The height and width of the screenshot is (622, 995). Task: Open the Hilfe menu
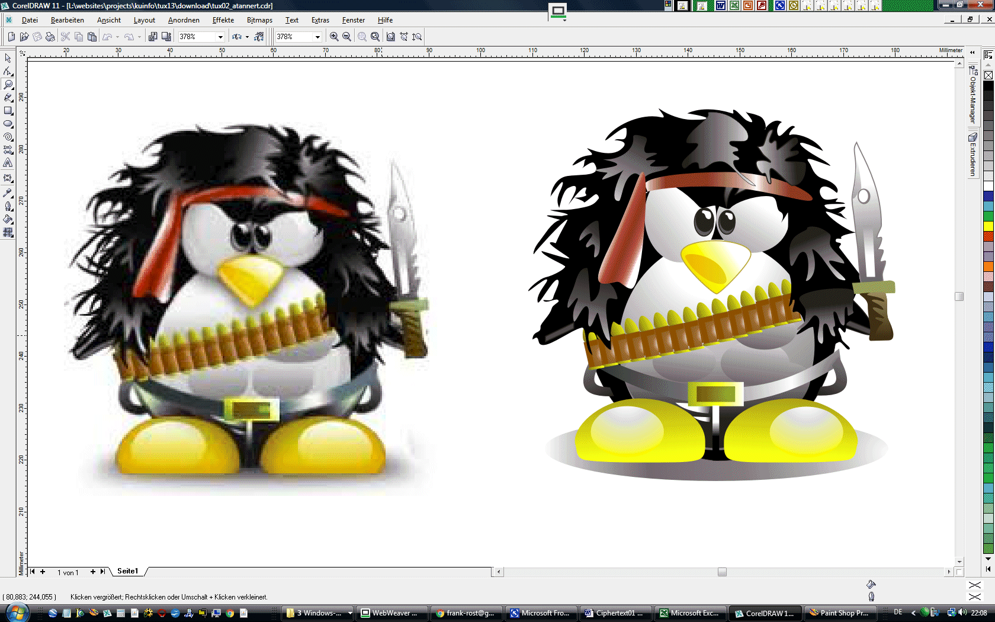point(385,20)
